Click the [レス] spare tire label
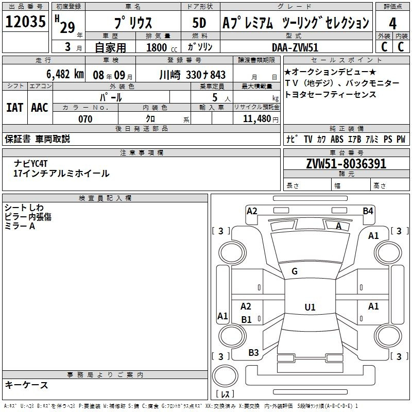This screenshot has width=412, height=412. 225,394
